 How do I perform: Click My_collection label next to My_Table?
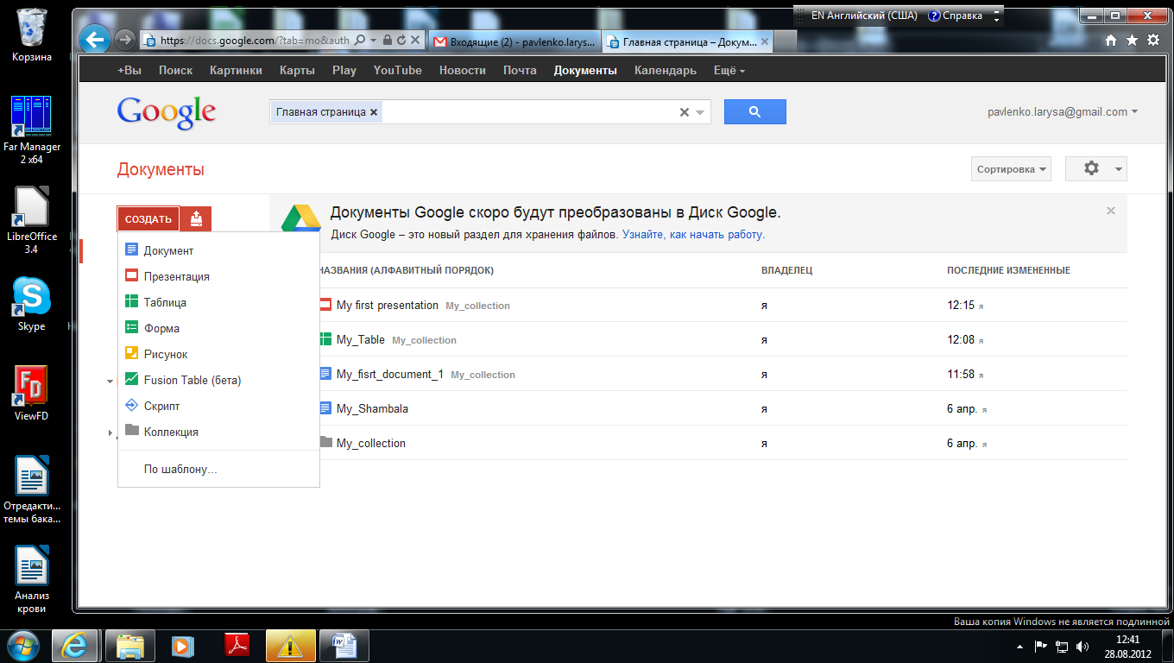pos(424,340)
